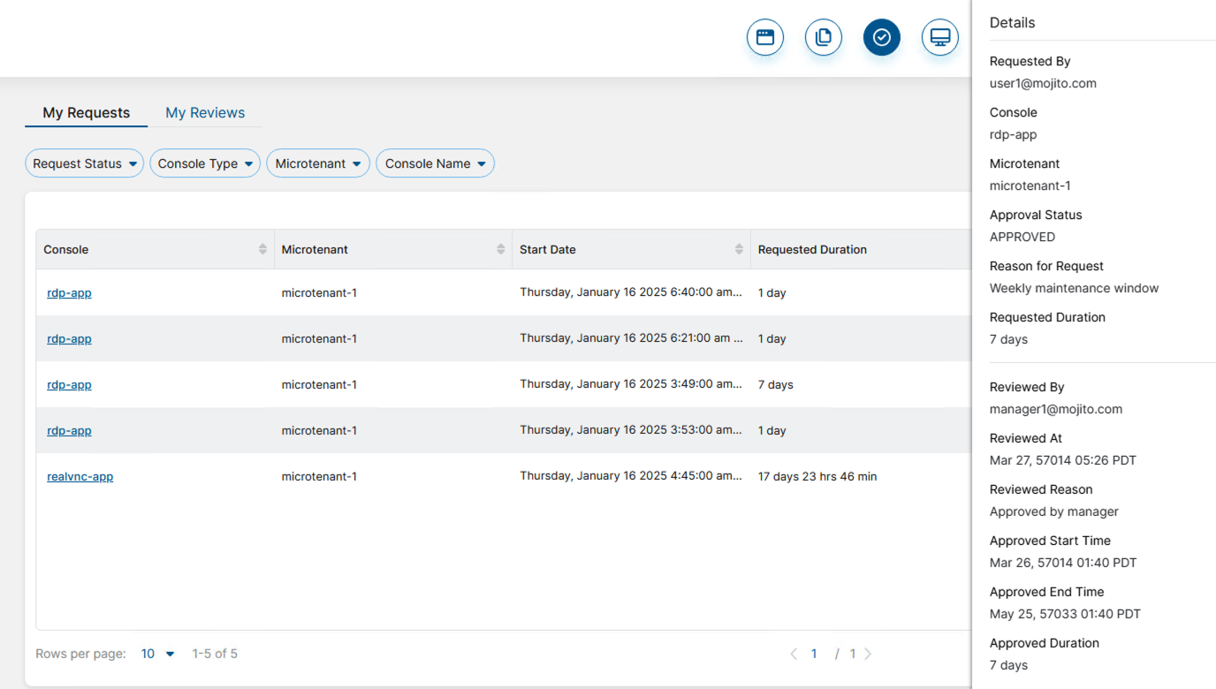
Task: Open the rdp-app link in the 6:21:00 am row
Action: 69,338
